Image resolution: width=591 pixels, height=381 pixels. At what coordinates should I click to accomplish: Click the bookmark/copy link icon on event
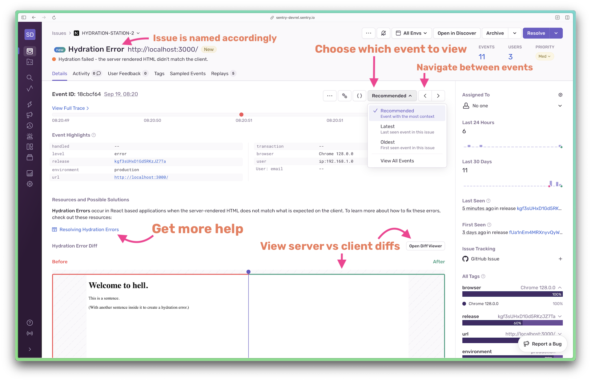pyautogui.click(x=345, y=95)
